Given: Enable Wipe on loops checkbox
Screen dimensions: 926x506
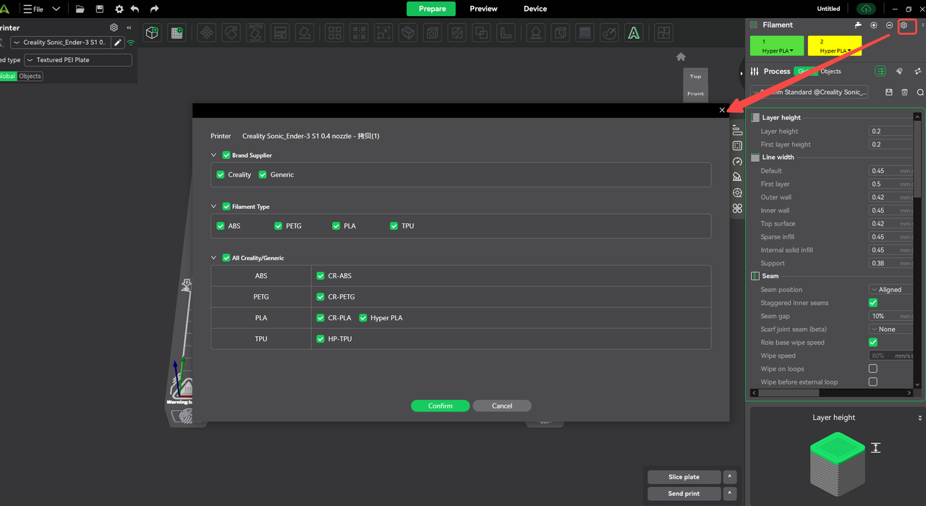Looking at the screenshot, I should click(873, 369).
